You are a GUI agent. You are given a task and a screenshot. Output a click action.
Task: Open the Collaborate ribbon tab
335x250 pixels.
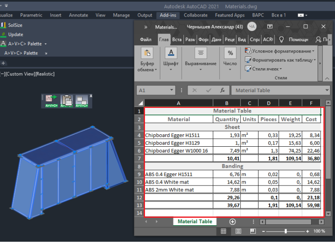point(195,15)
